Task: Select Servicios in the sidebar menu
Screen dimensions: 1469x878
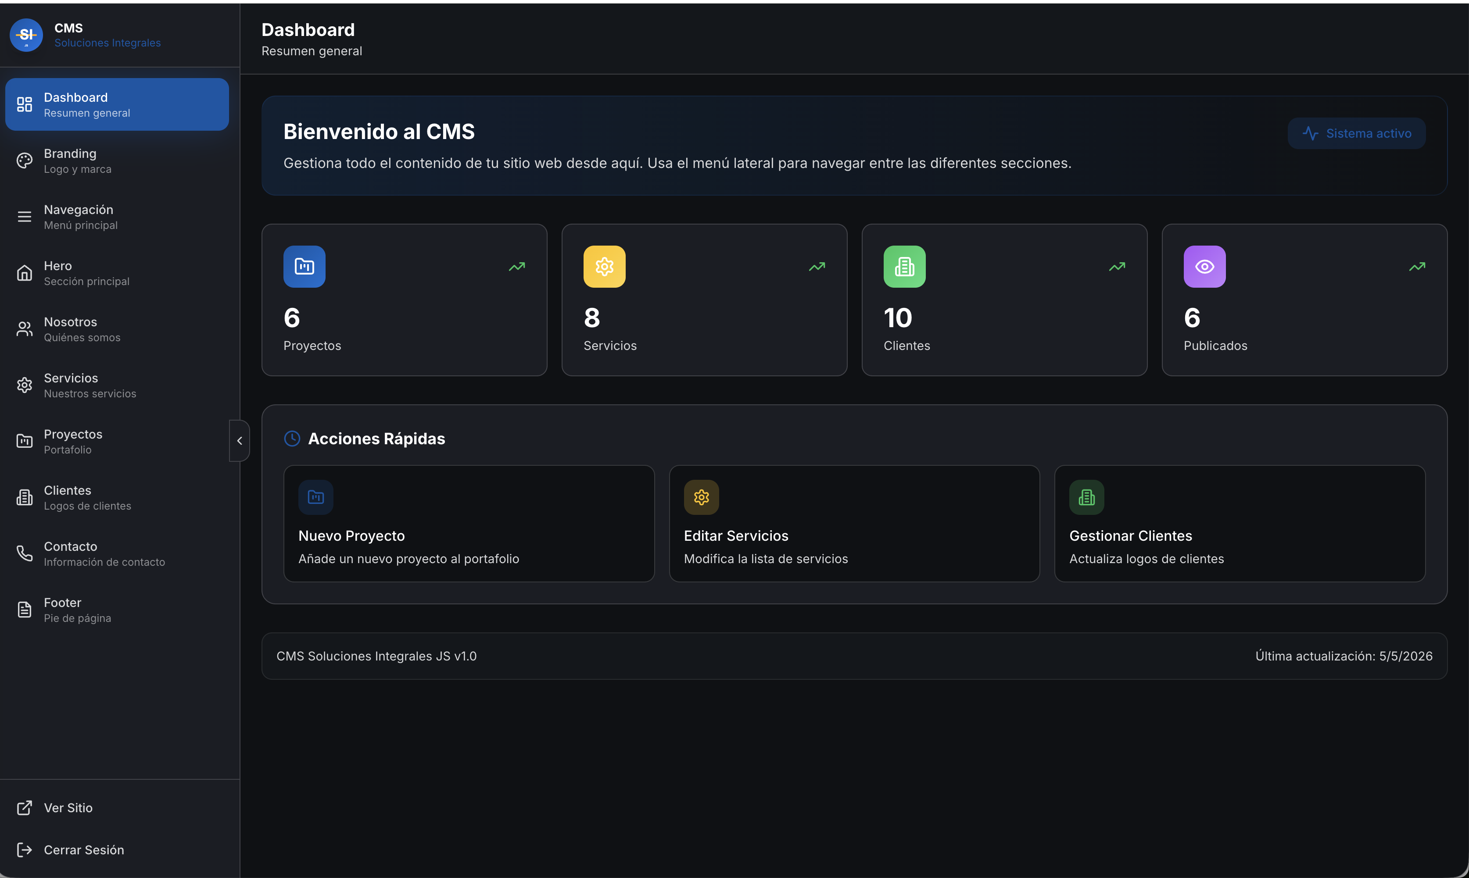Action: point(117,385)
